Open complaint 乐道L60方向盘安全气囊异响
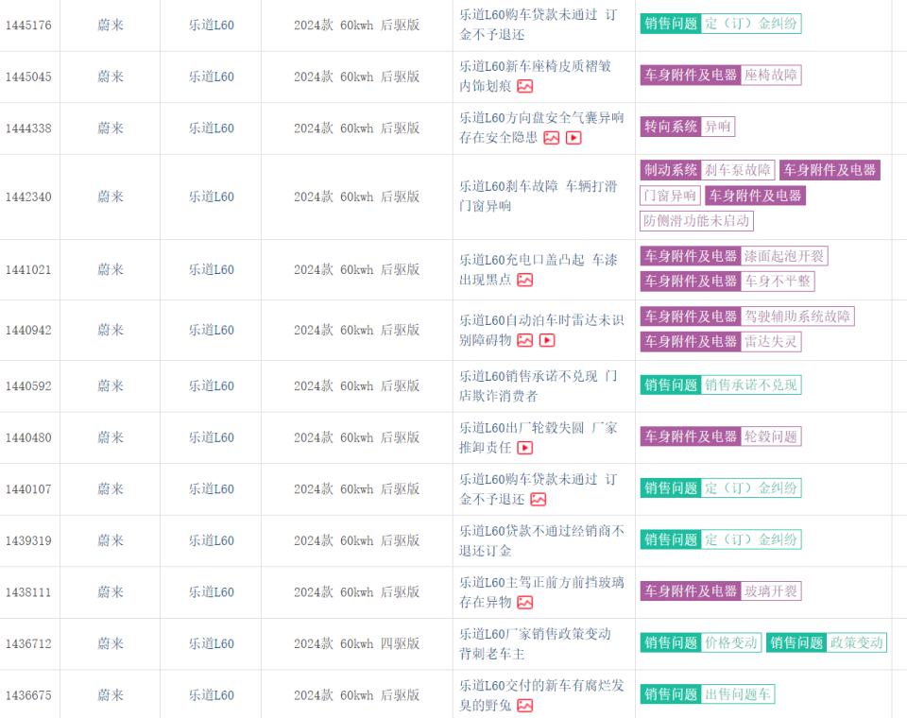 click(x=541, y=128)
